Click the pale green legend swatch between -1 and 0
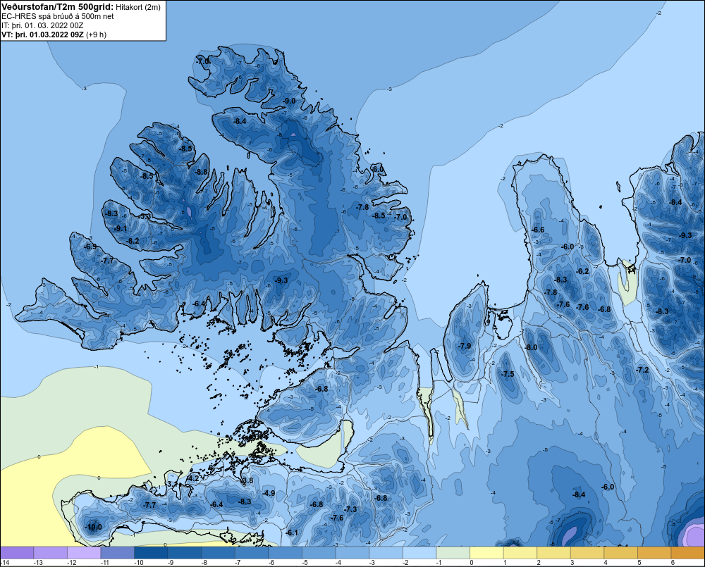The height and width of the screenshot is (567, 705). [x=453, y=553]
